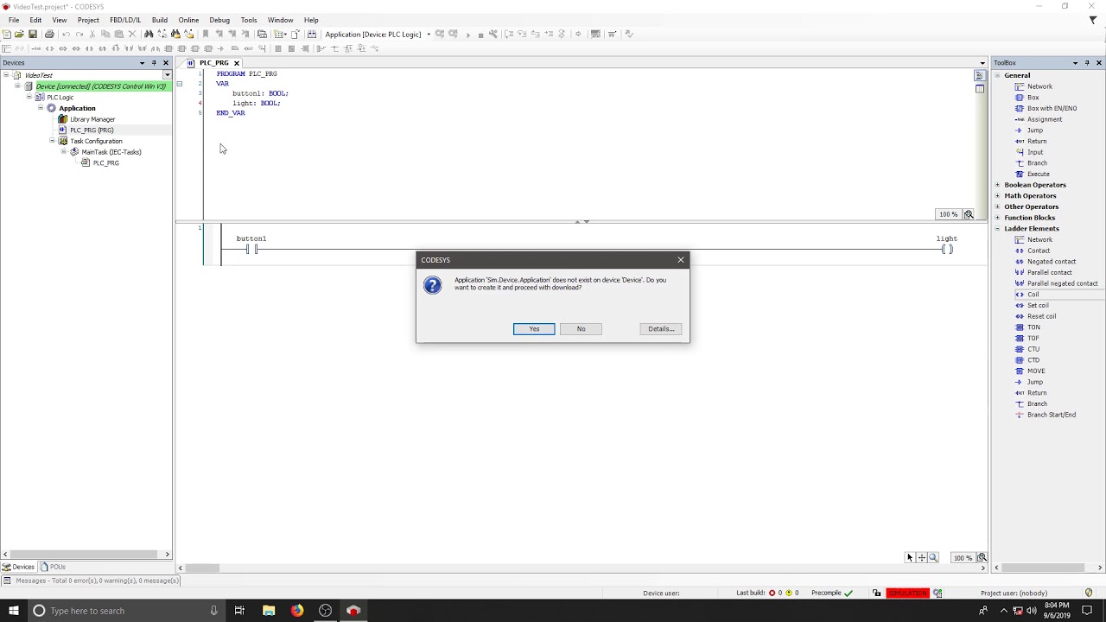Click No in the CODESYS dialog
The height and width of the screenshot is (622, 1106).
coord(581,328)
